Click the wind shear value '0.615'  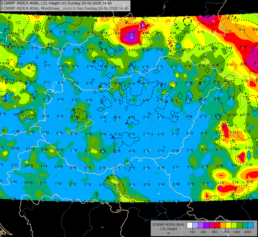[x=59, y=150]
